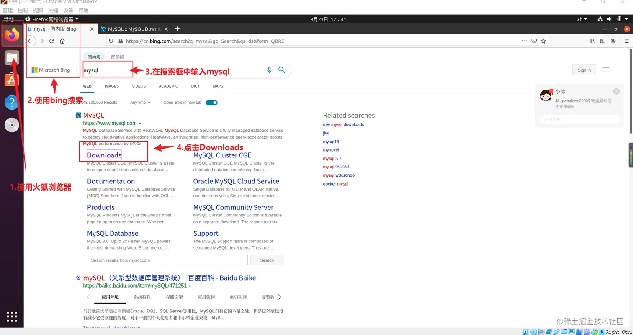This screenshot has height=335, width=633.
Task: Expand the Any time filter dropdown
Action: [140, 103]
